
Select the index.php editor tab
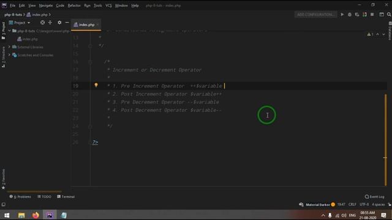(86, 24)
